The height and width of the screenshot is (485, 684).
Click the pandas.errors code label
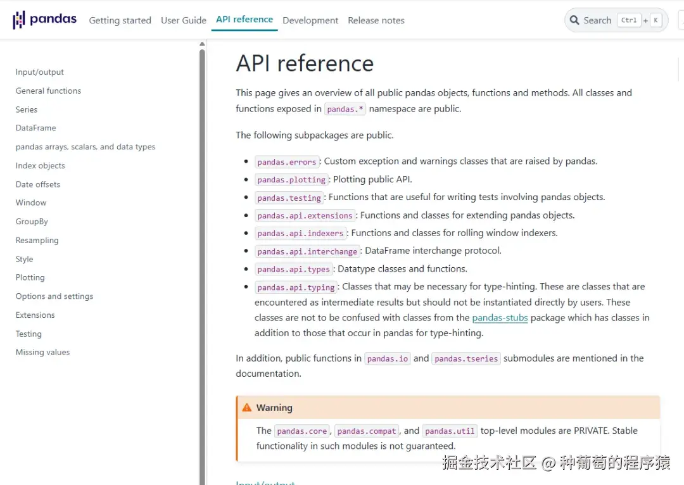(x=287, y=162)
